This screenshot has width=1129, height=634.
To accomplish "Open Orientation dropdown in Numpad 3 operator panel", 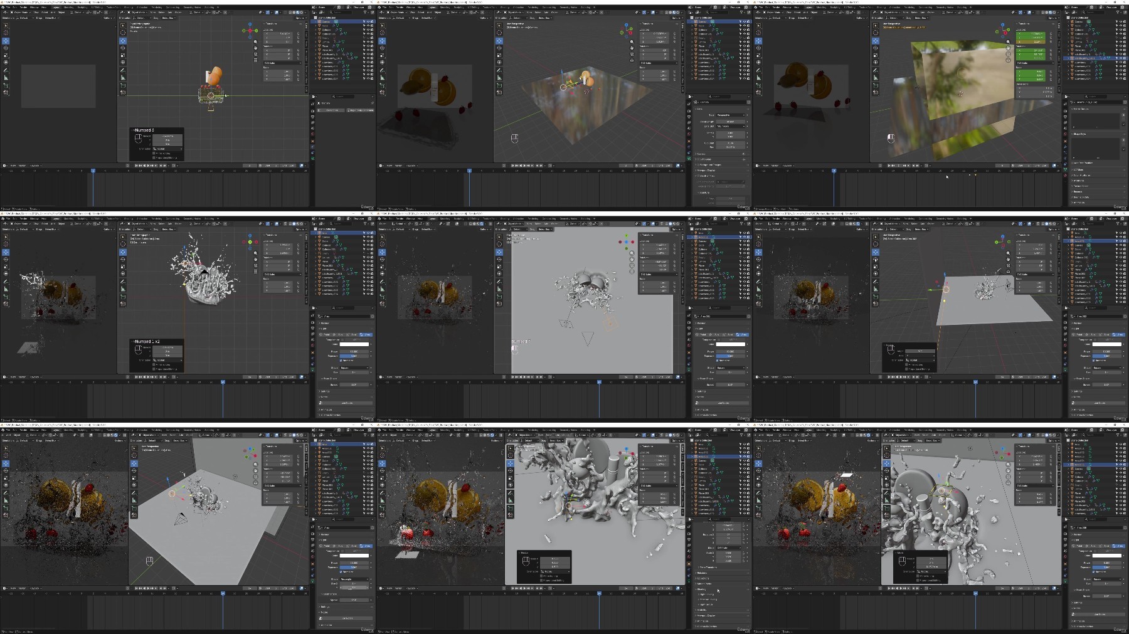I will (x=168, y=149).
